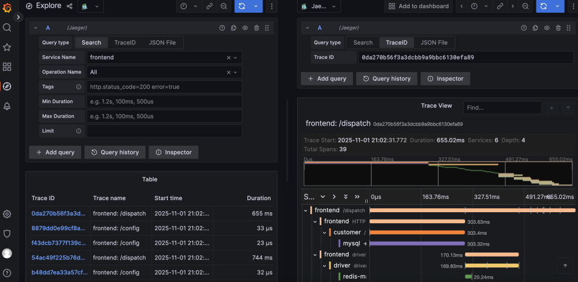Click the Find input in the Trace View

tap(502, 108)
